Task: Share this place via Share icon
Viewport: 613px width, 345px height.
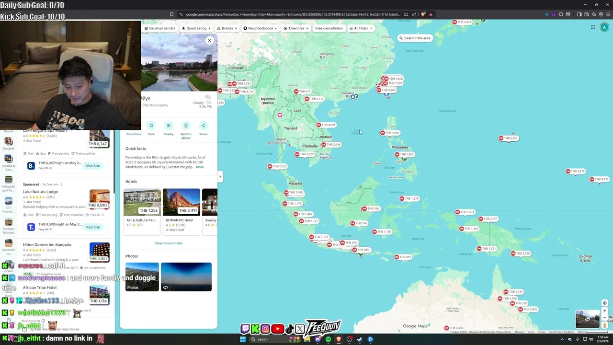Action: click(x=203, y=126)
